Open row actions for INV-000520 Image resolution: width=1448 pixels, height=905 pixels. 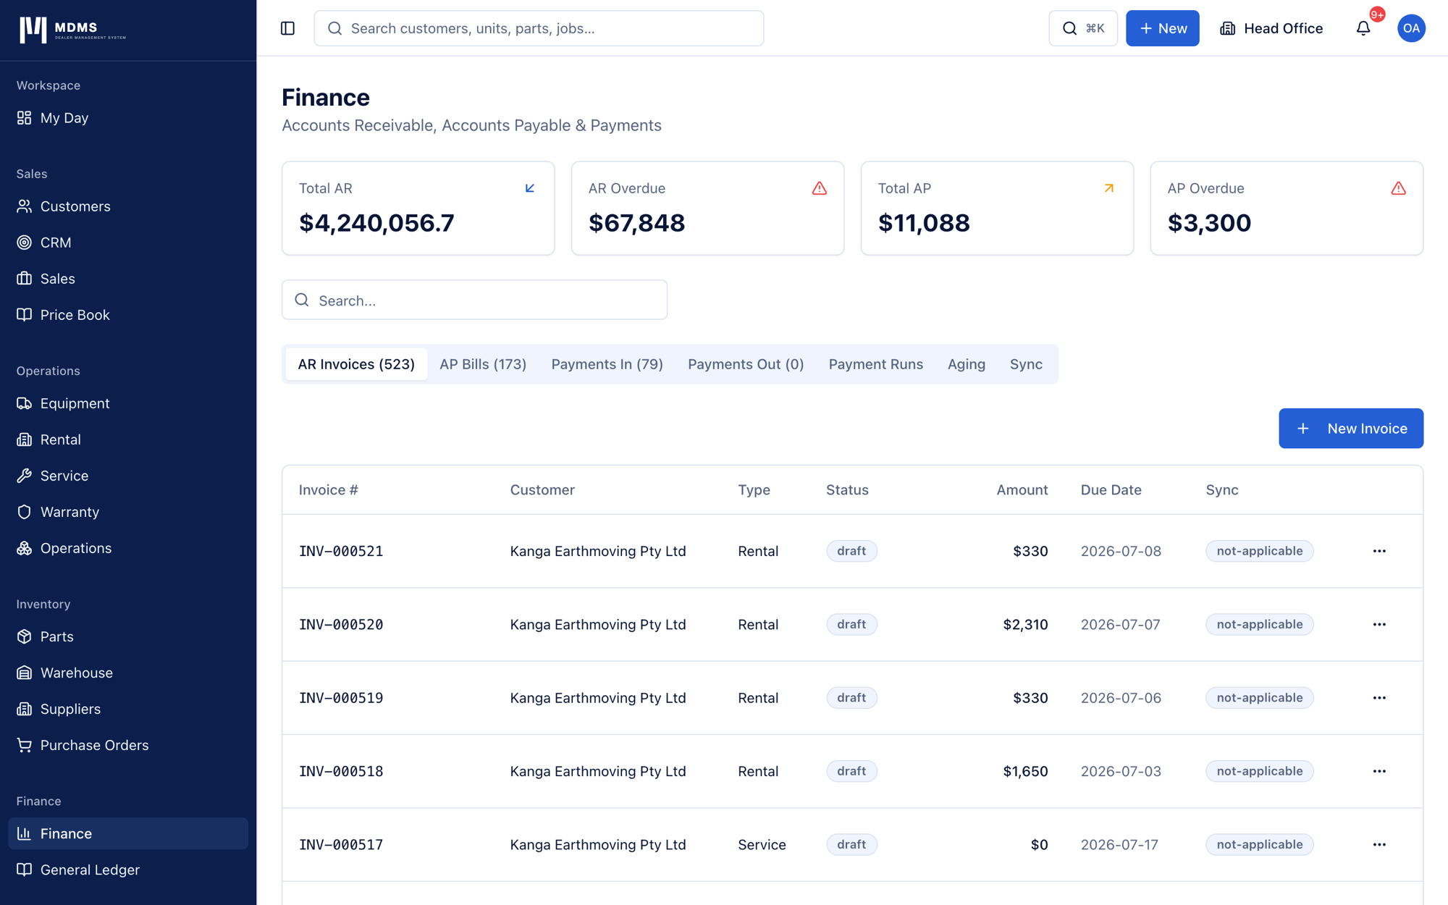[1379, 624]
